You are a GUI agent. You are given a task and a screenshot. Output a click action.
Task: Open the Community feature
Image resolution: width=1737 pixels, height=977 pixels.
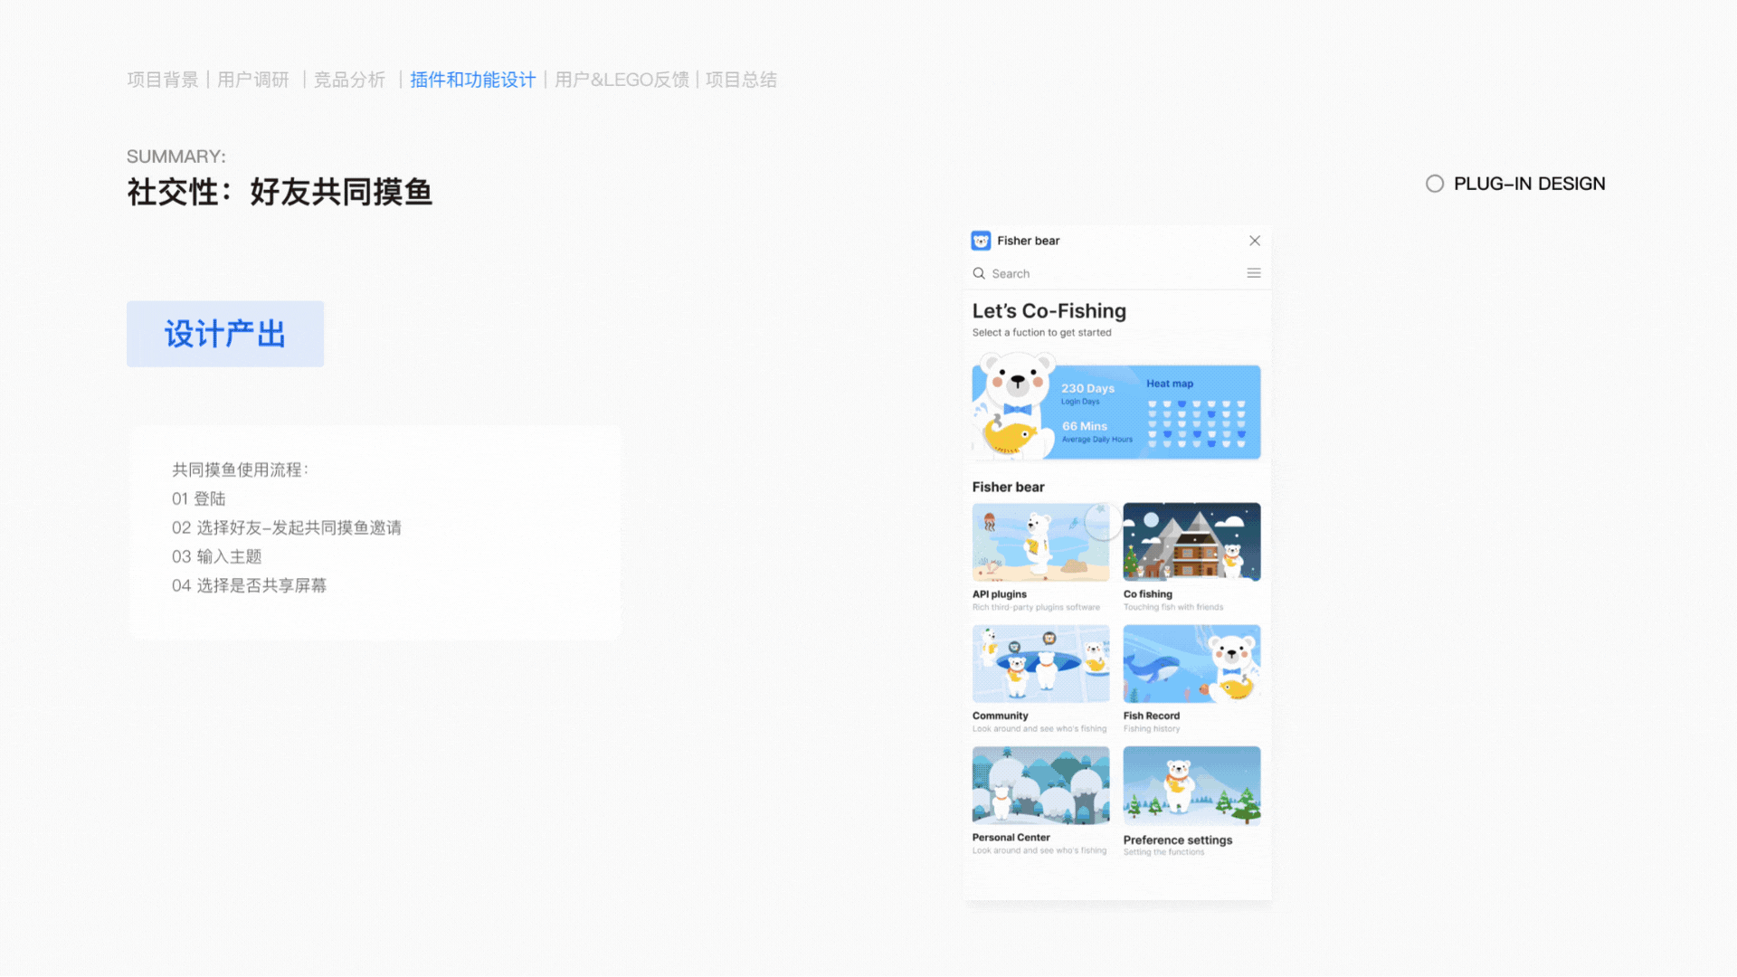click(1040, 663)
